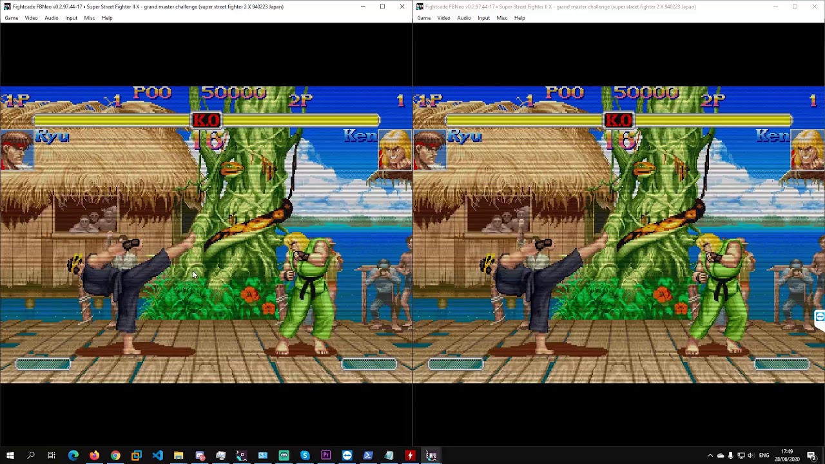
Task: Click the TeamViewer side panel tab at right edge
Action: pos(819,317)
